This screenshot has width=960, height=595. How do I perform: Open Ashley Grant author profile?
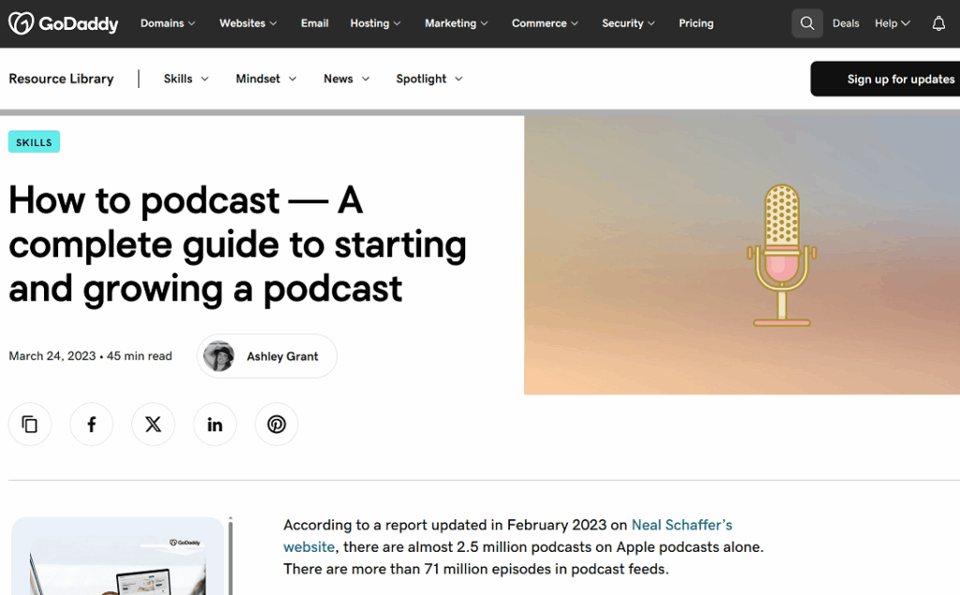tap(267, 356)
